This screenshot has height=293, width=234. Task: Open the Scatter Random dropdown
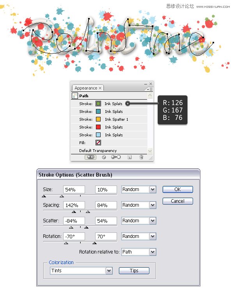tap(139, 221)
